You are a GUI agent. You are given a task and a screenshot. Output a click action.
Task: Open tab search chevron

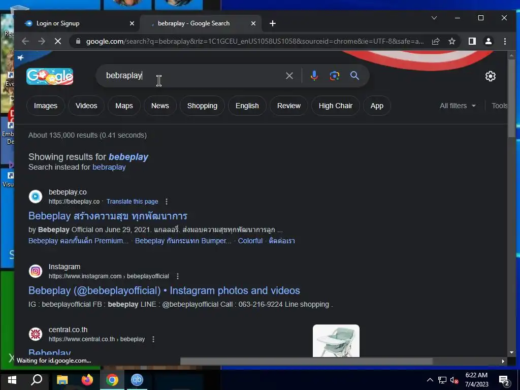(434, 18)
